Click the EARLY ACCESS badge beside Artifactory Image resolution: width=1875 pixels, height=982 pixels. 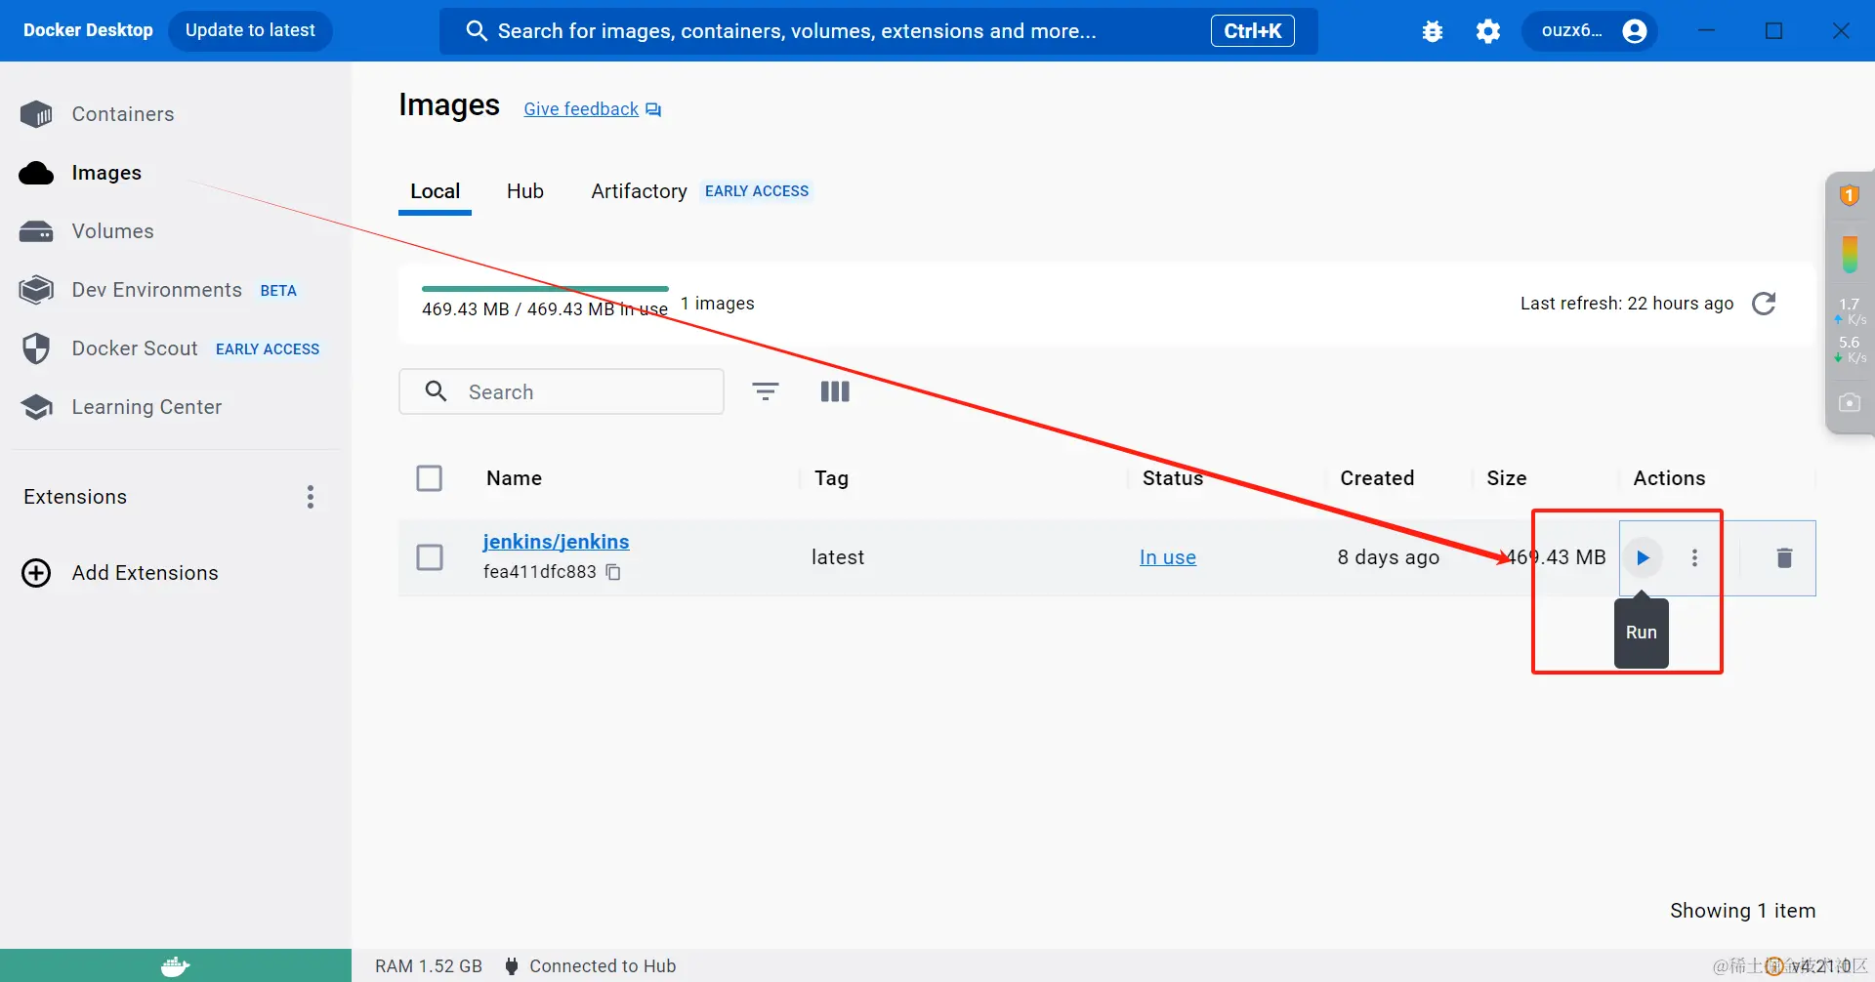[757, 191]
